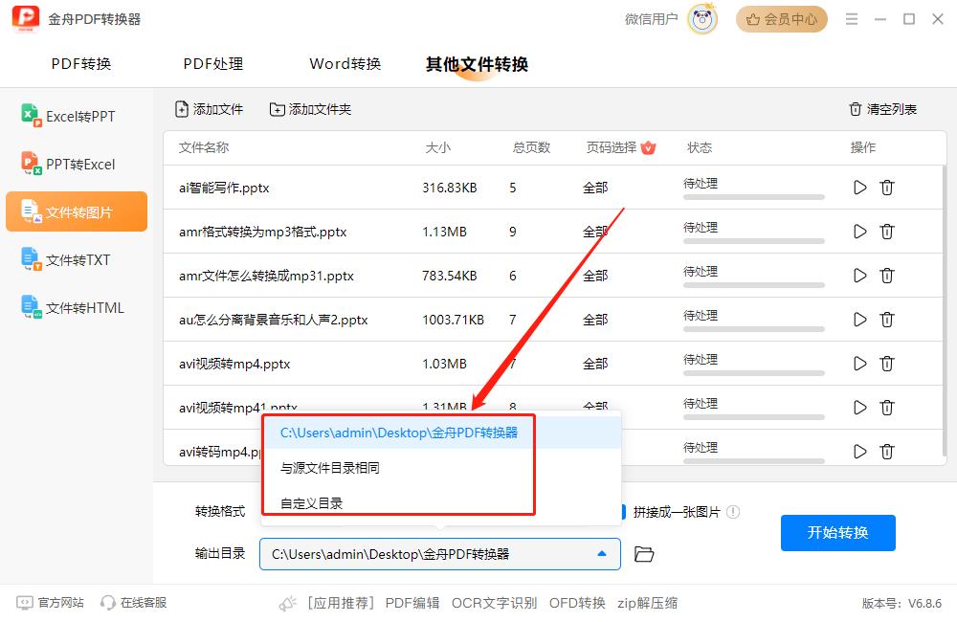Switch to the PDF处理 tab

coord(212,64)
